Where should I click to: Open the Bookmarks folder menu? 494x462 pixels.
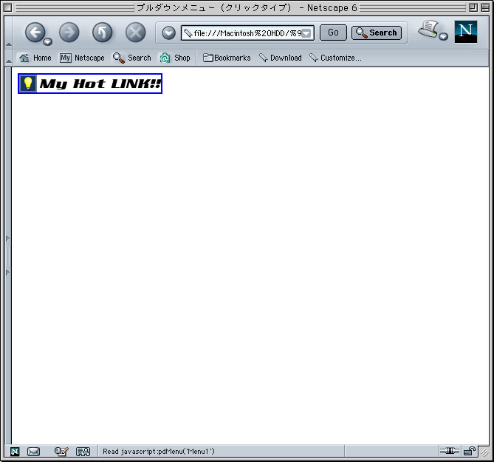pos(227,58)
